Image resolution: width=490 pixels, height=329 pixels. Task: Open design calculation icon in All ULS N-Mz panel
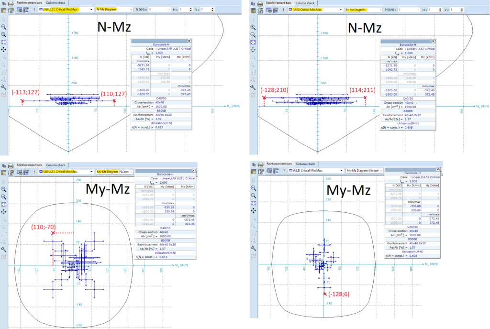pos(11,10)
